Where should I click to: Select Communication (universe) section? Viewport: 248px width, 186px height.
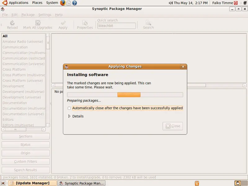(x=24, y=64)
